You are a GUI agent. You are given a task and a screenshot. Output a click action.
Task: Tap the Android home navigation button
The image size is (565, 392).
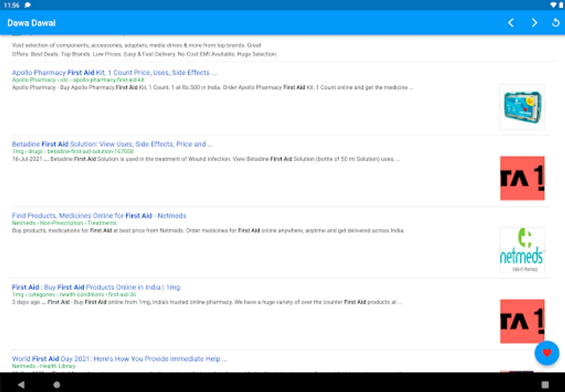57,385
